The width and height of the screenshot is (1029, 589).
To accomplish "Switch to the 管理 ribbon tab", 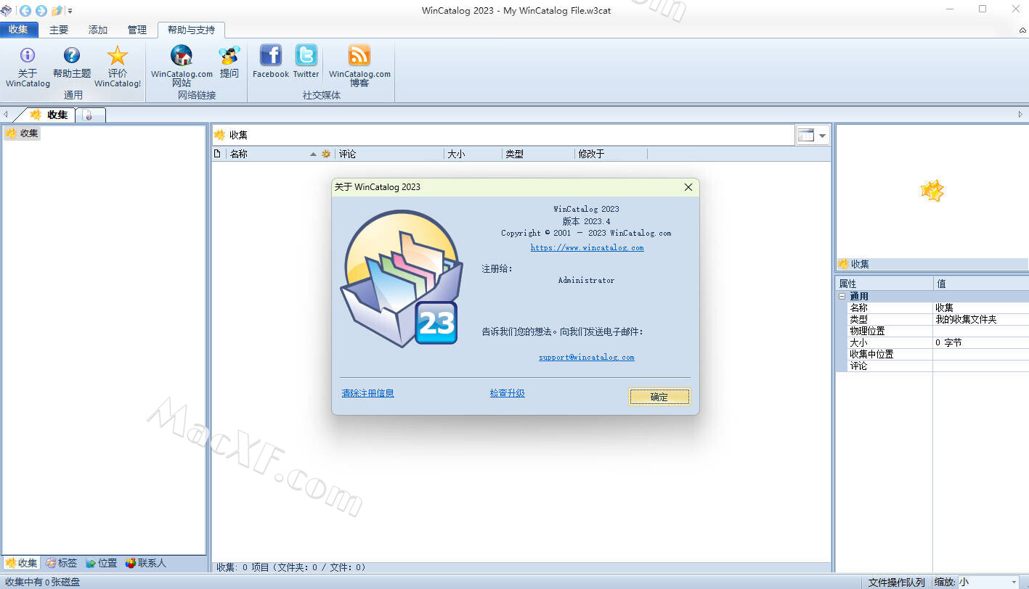I will pos(137,30).
